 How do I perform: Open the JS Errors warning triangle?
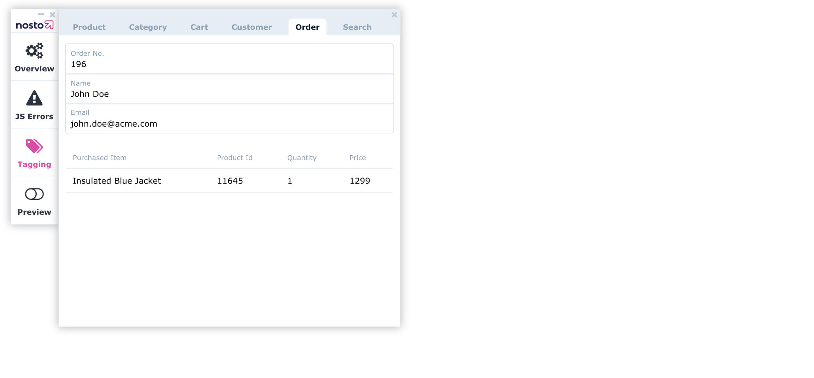pyautogui.click(x=34, y=98)
